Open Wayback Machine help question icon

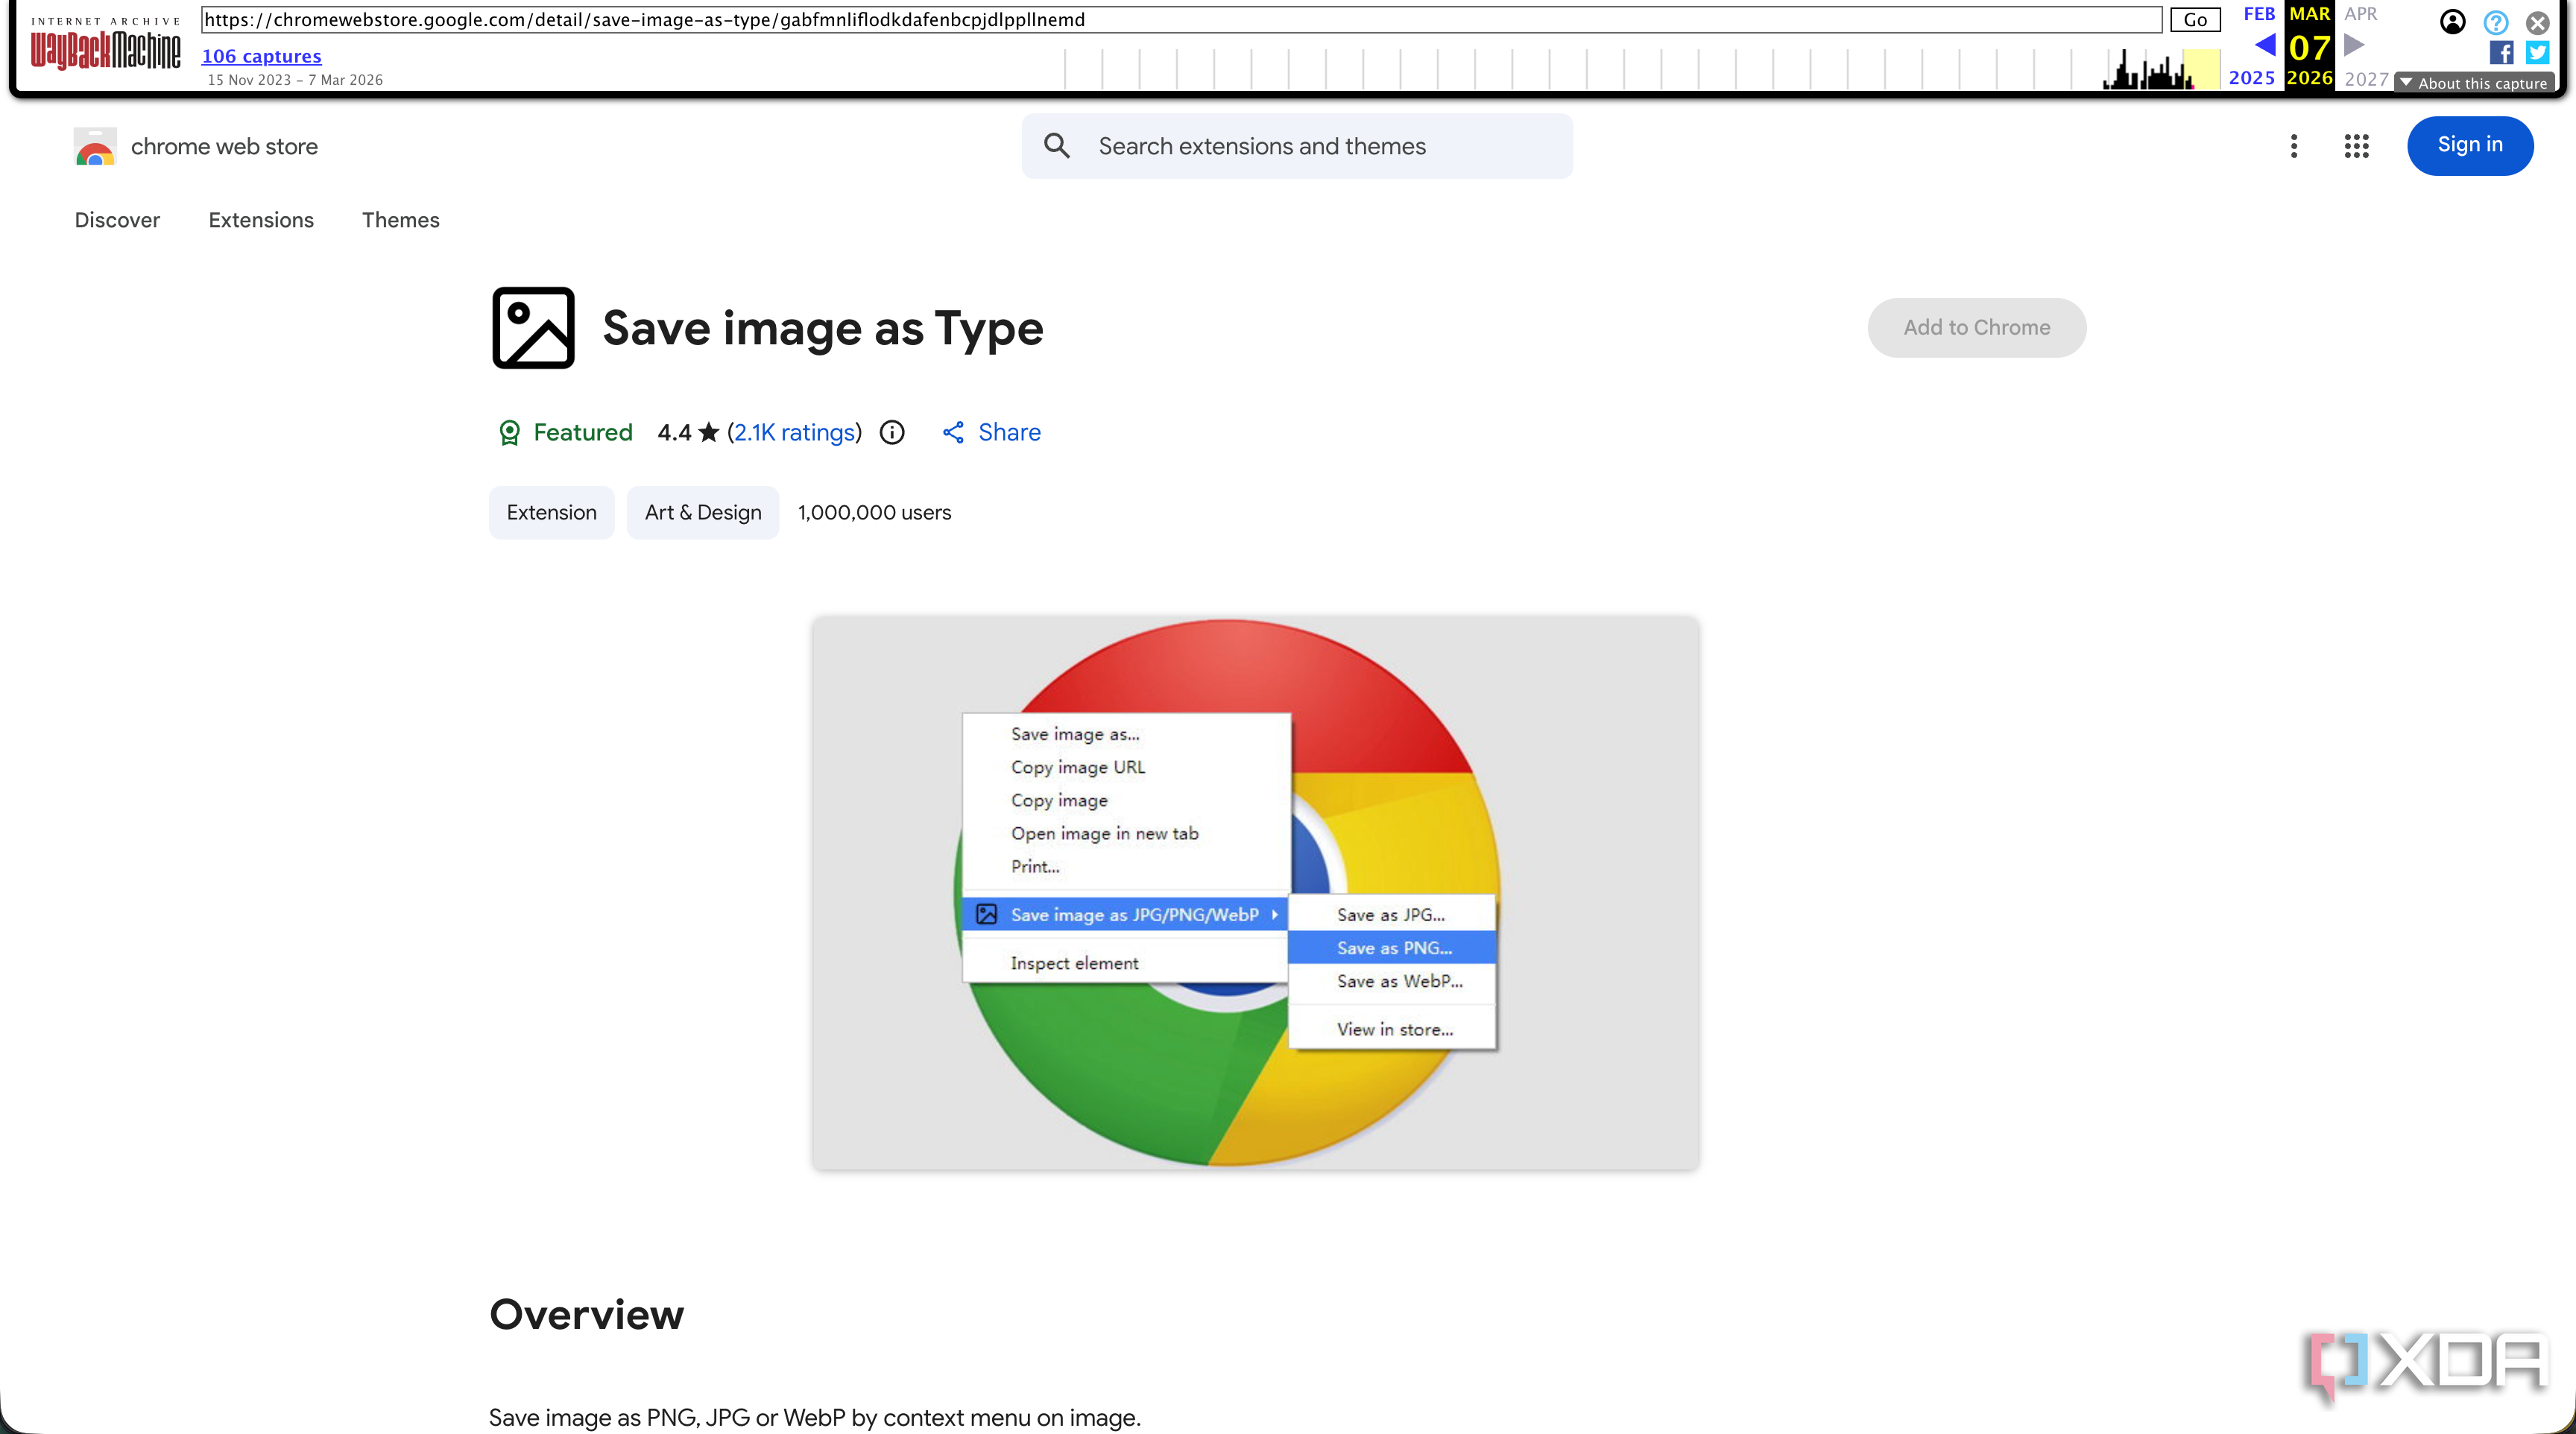(2495, 21)
